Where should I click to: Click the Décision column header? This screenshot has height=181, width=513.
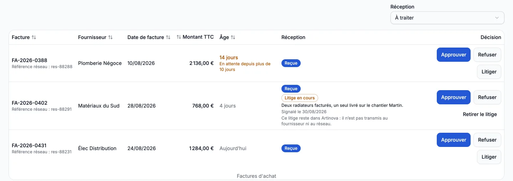(491, 37)
